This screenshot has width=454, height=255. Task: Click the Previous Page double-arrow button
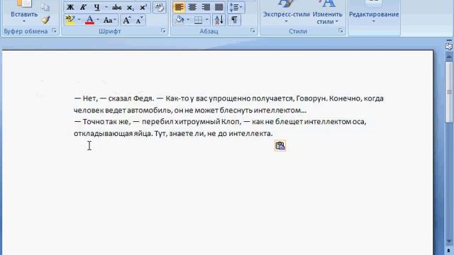point(449,251)
